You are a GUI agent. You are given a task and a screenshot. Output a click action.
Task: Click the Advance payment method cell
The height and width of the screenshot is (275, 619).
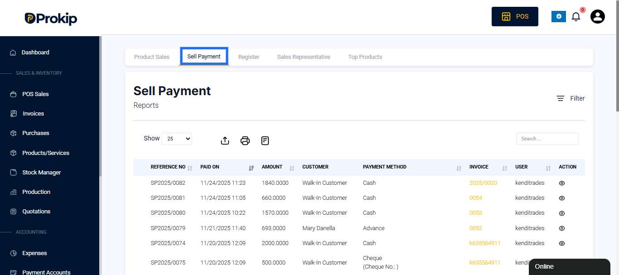pos(374,228)
